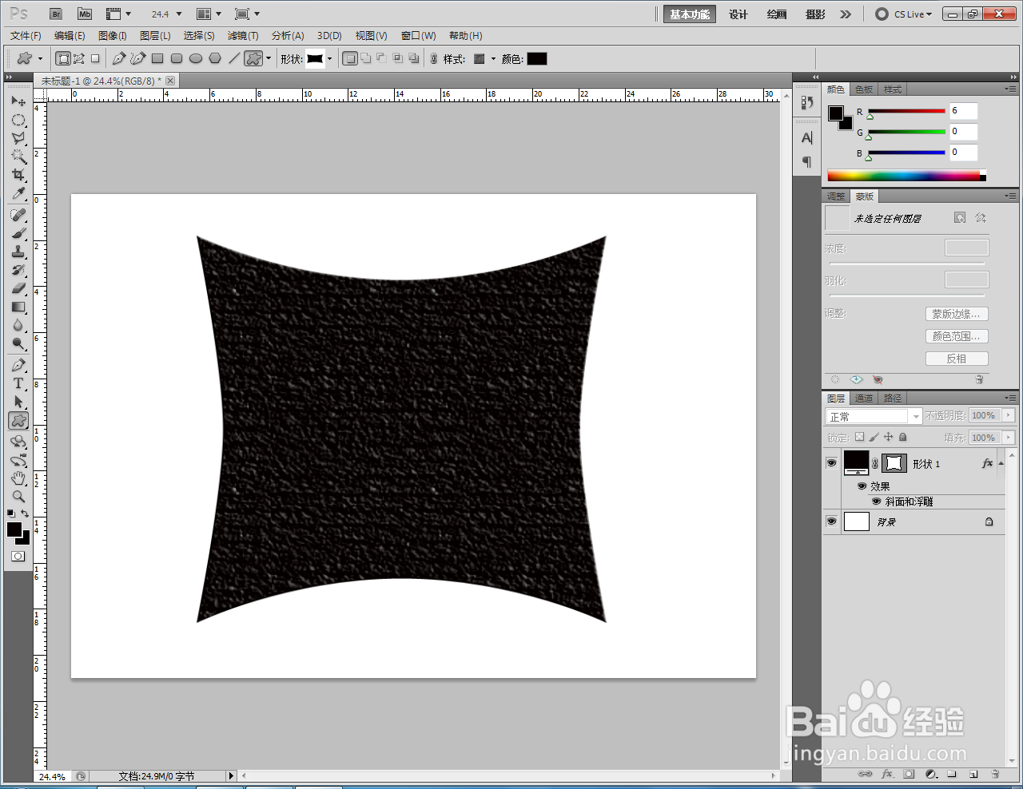Select the Hand tool

point(18,478)
